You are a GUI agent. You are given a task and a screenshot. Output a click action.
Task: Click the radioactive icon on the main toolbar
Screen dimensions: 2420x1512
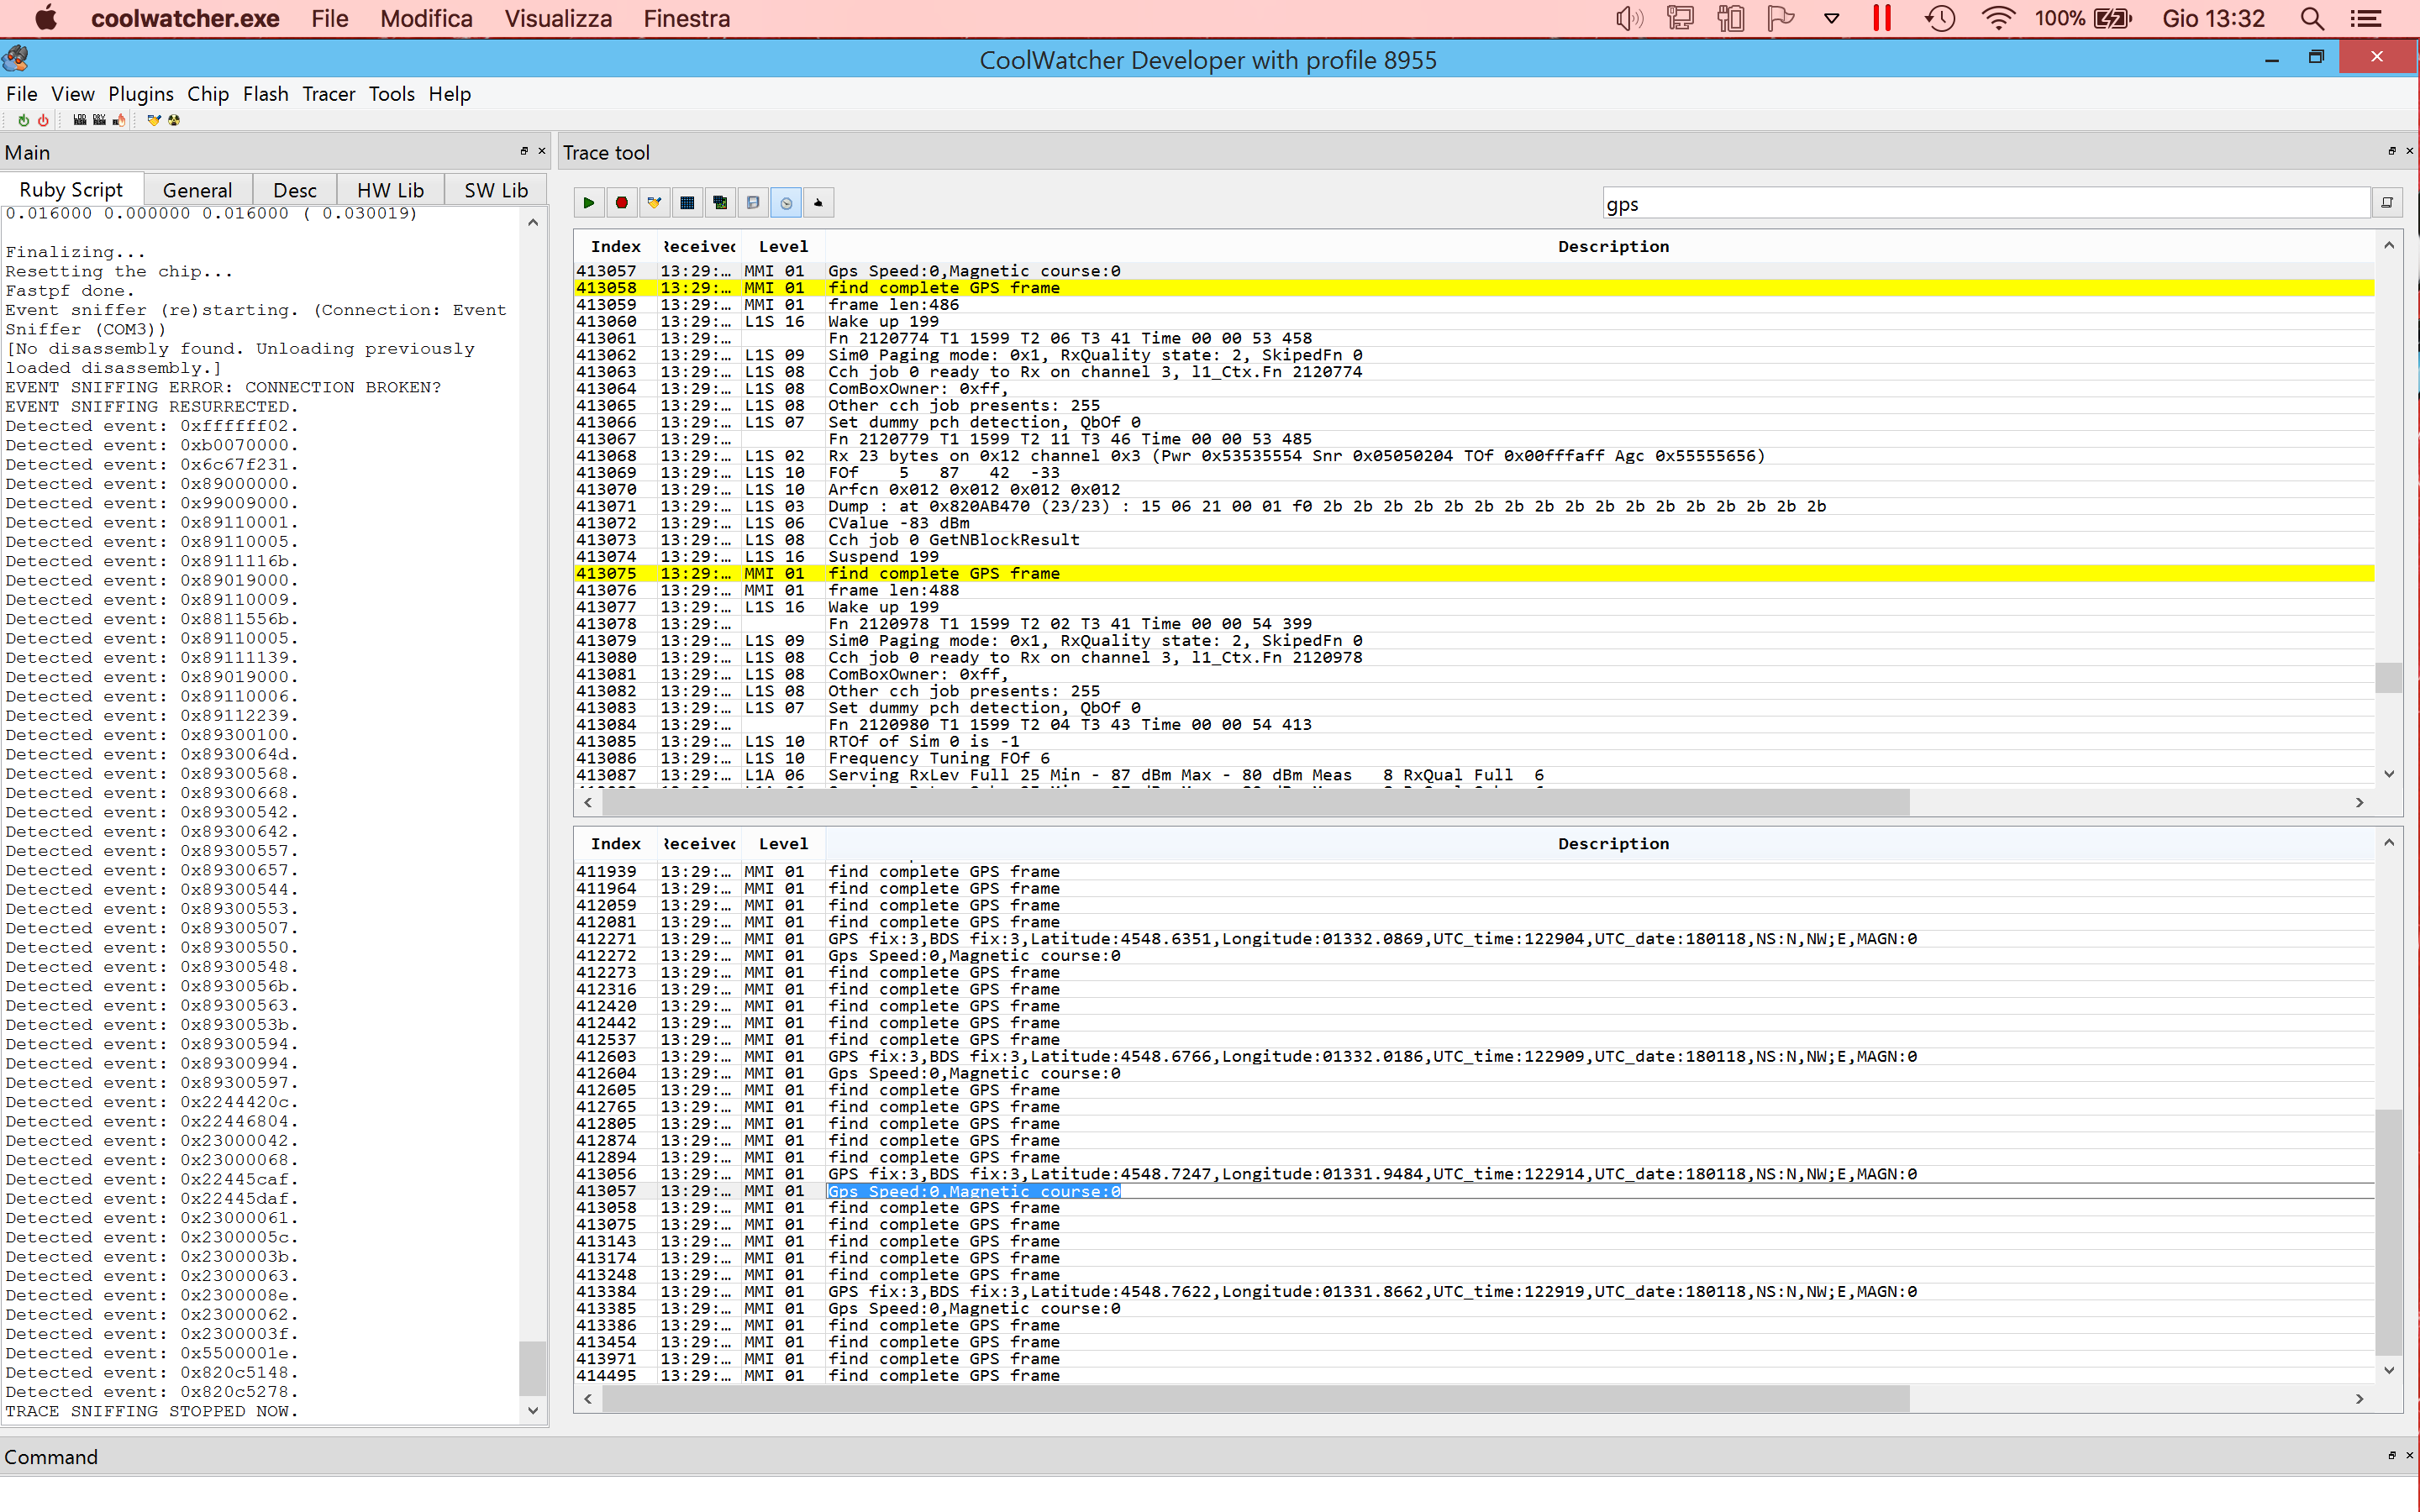pos(174,120)
